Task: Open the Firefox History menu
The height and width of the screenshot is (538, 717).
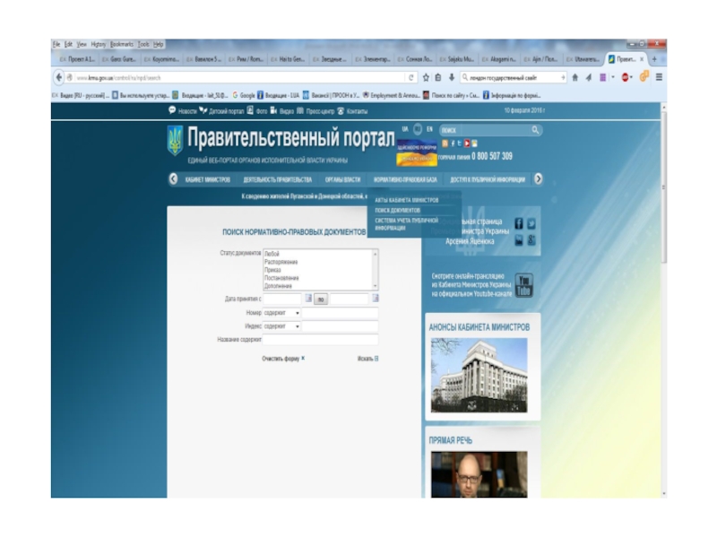Action: click(x=98, y=44)
